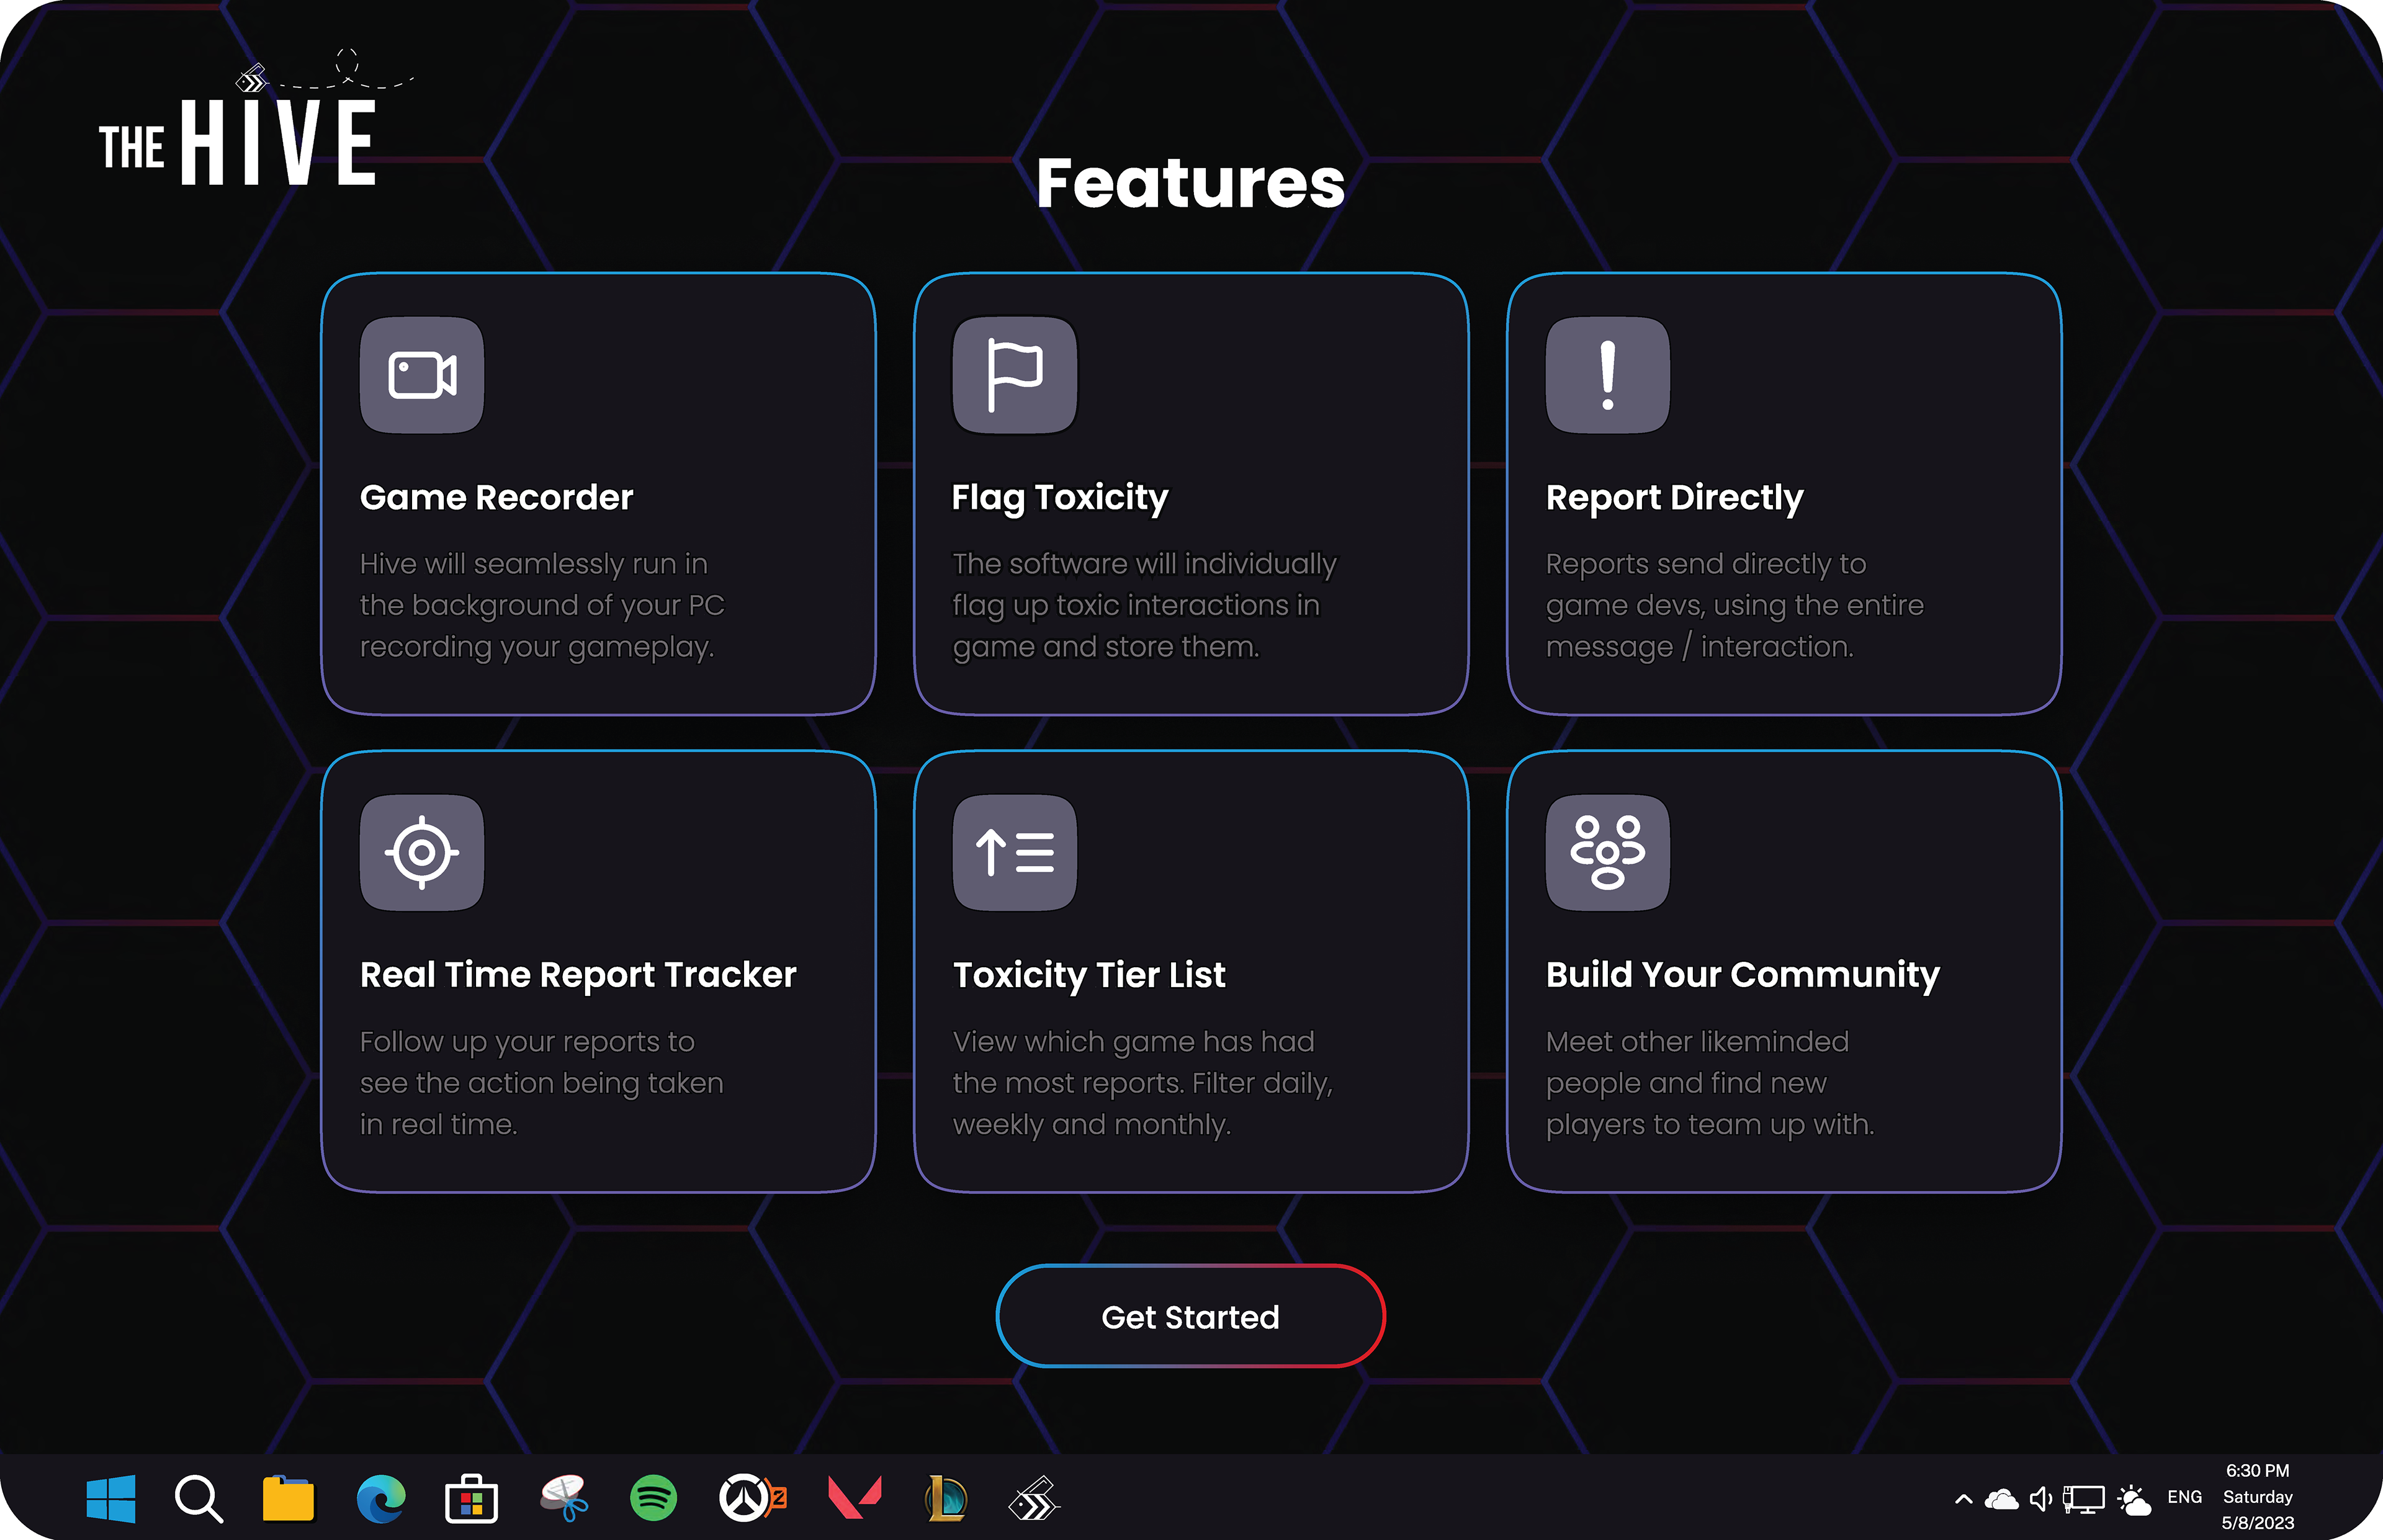Image resolution: width=2383 pixels, height=1540 pixels.
Task: Click the 'Follow up your reports to' description
Action: pyautogui.click(x=541, y=1083)
